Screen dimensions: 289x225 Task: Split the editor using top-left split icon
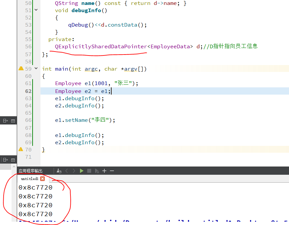click(x=5, y=121)
